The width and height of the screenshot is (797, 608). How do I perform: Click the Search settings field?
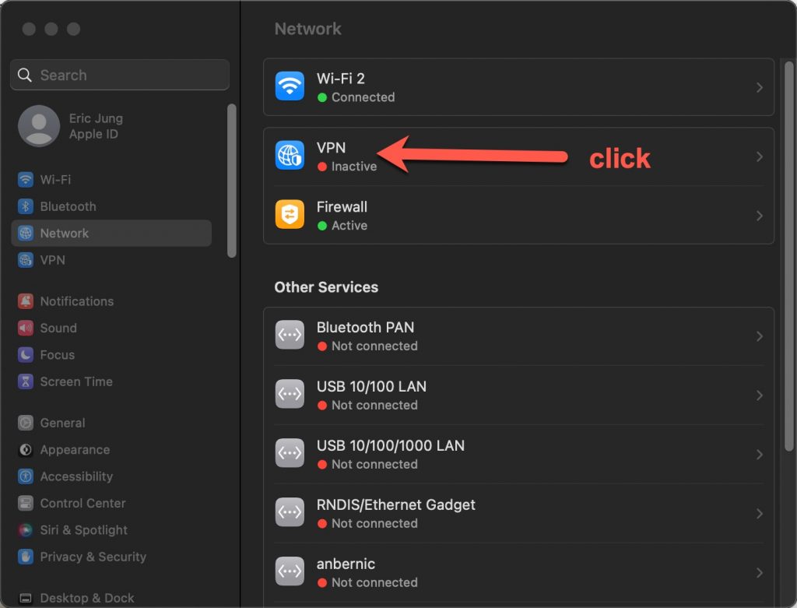(x=119, y=76)
